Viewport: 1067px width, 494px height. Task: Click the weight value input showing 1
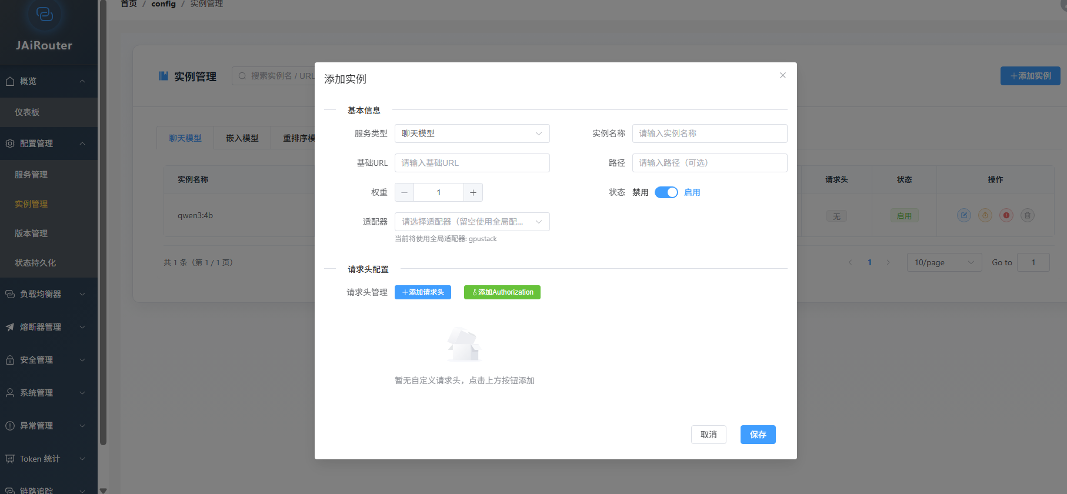tap(439, 192)
